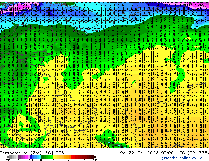This screenshot has height=161, width=209.
Task: Click the legend label '38'
Action: pos(86,160)
